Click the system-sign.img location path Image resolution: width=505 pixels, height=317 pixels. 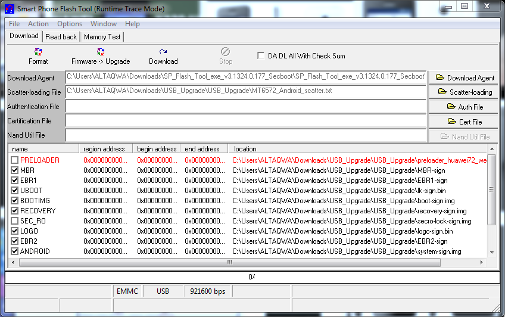point(347,251)
